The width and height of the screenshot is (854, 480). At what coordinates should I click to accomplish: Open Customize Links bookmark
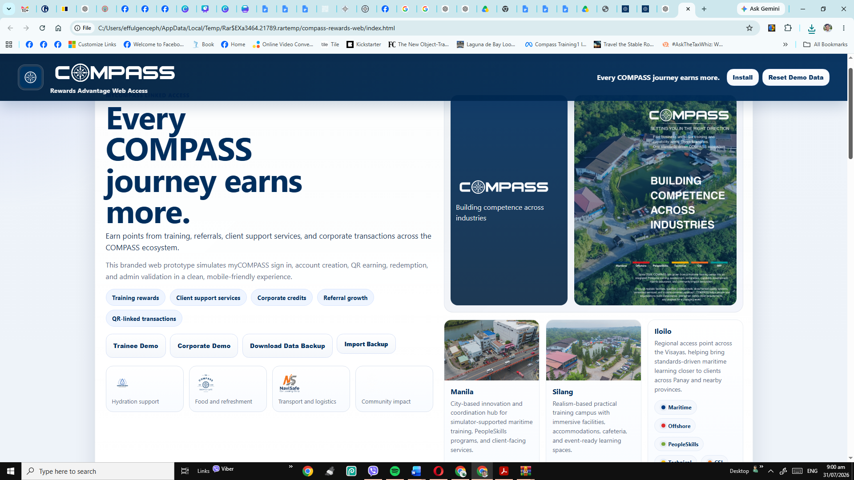click(x=92, y=44)
